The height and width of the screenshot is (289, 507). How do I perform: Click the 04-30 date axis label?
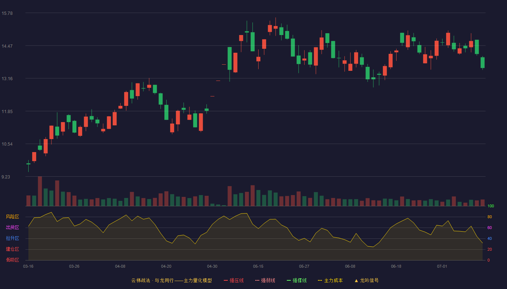click(212, 266)
